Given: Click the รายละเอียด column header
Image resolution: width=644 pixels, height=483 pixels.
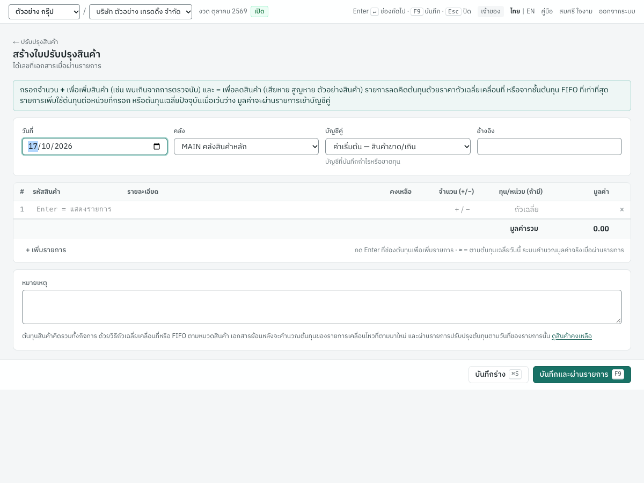Looking at the screenshot, I should pyautogui.click(x=143, y=192).
